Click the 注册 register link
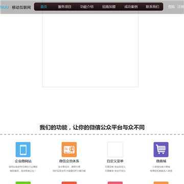The height and width of the screenshot is (184, 184). pos(180,7)
